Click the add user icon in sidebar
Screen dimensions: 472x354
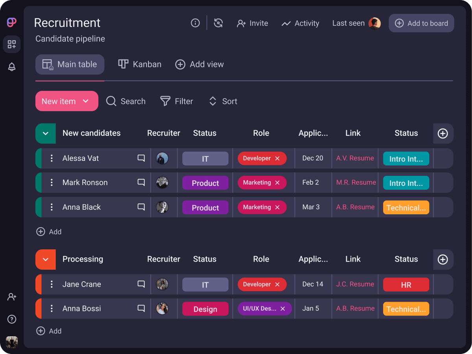click(x=12, y=297)
